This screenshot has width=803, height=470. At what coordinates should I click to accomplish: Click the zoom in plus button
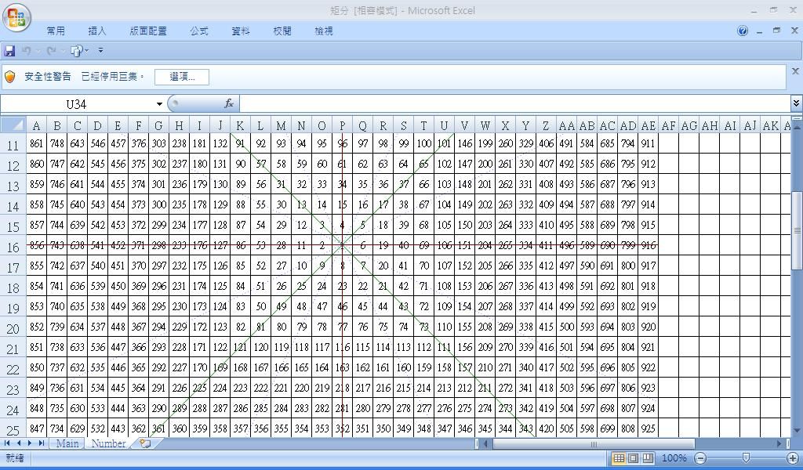[793, 459]
